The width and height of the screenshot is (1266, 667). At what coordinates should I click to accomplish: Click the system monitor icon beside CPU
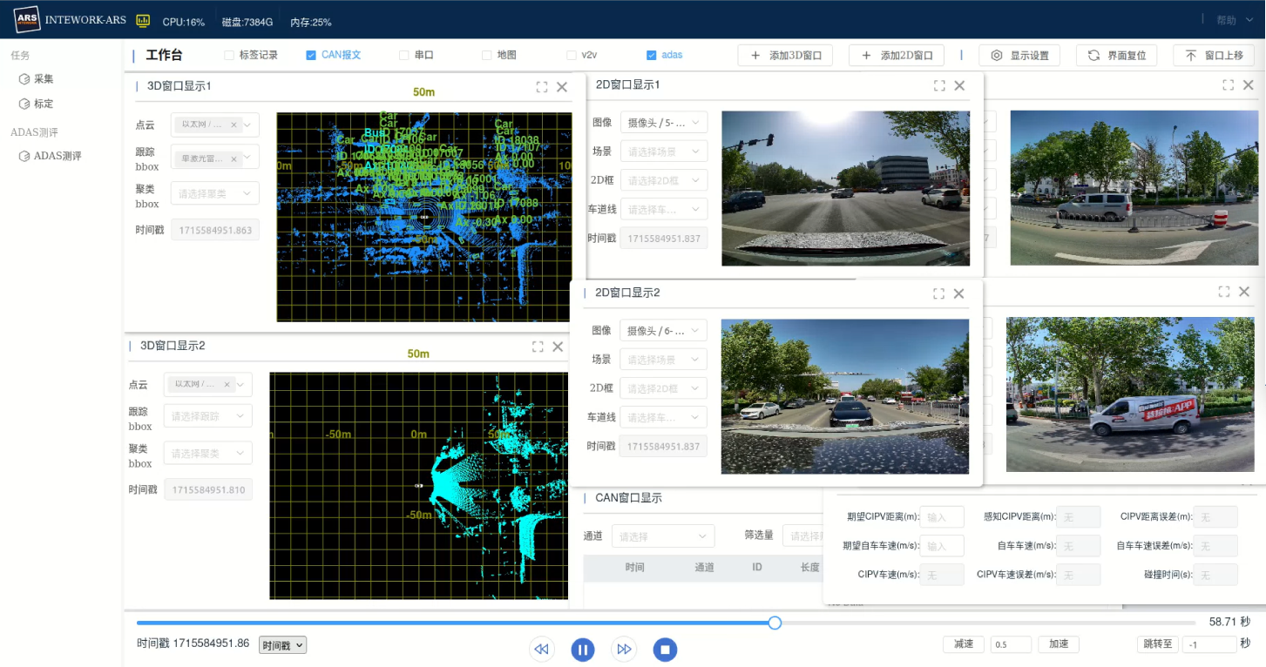tap(143, 21)
